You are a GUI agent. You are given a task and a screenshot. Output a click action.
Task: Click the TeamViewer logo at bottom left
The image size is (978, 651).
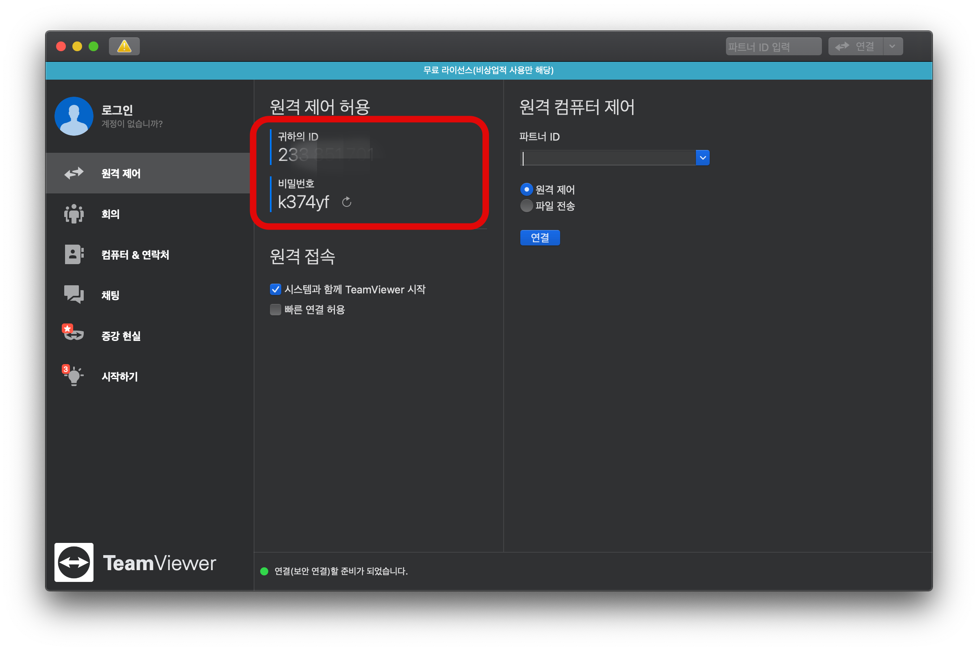tap(74, 562)
